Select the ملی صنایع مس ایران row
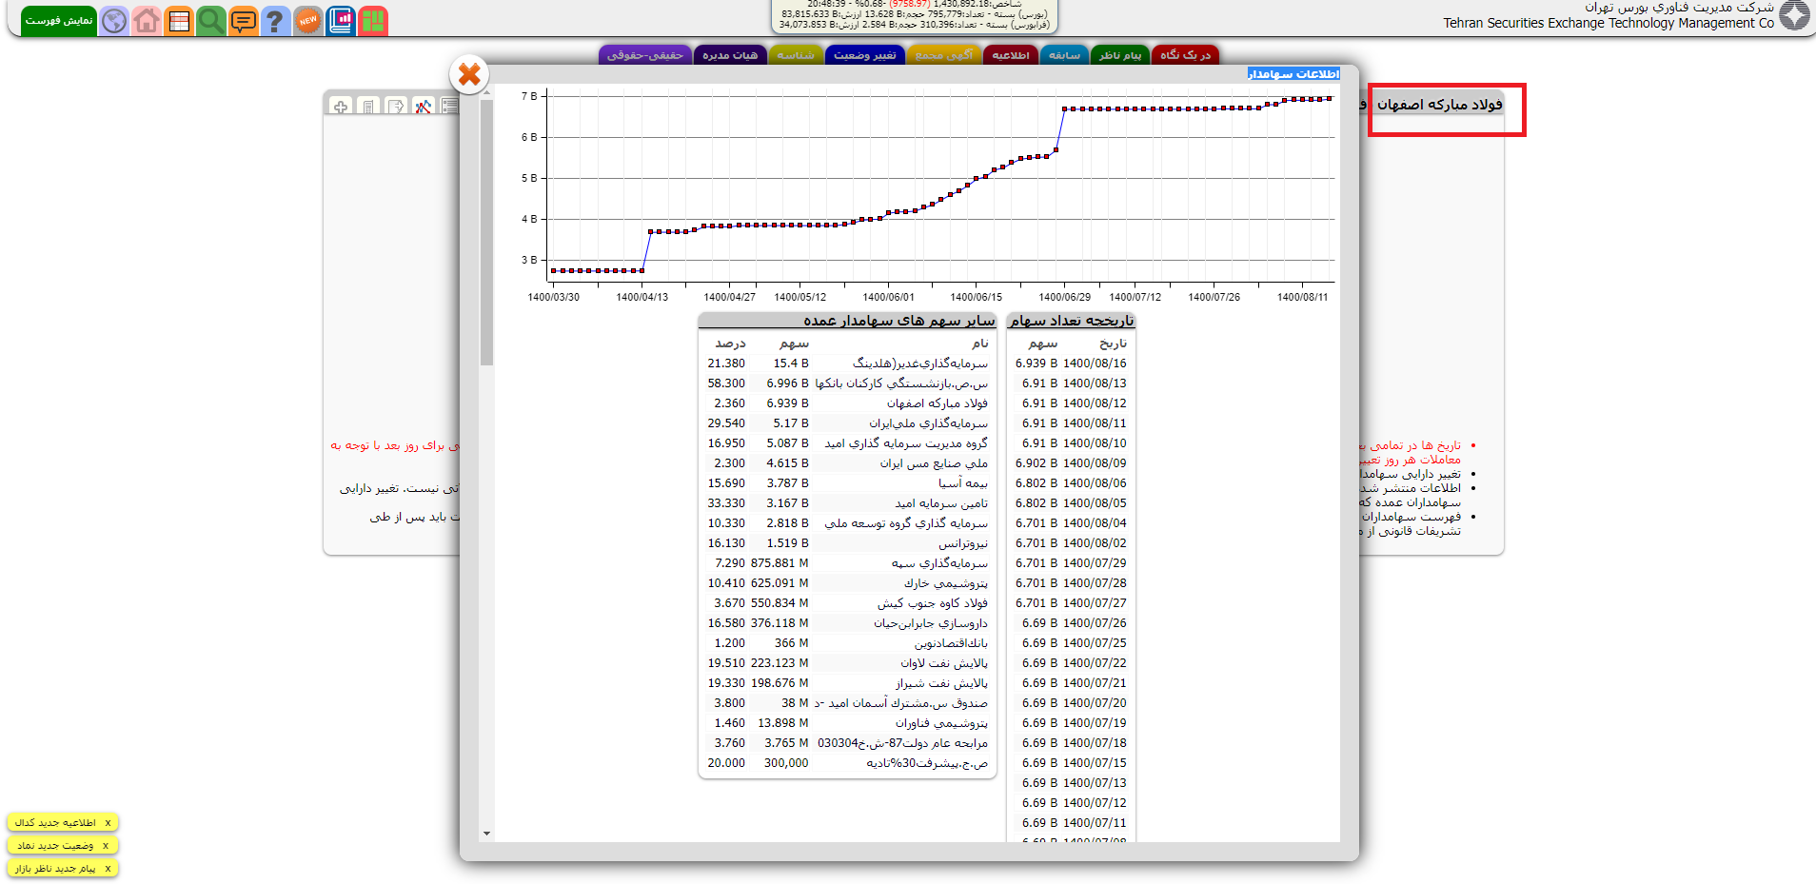1816x884 pixels. coord(847,463)
